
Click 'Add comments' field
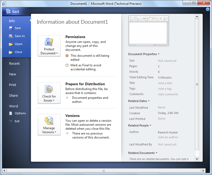[168, 94]
